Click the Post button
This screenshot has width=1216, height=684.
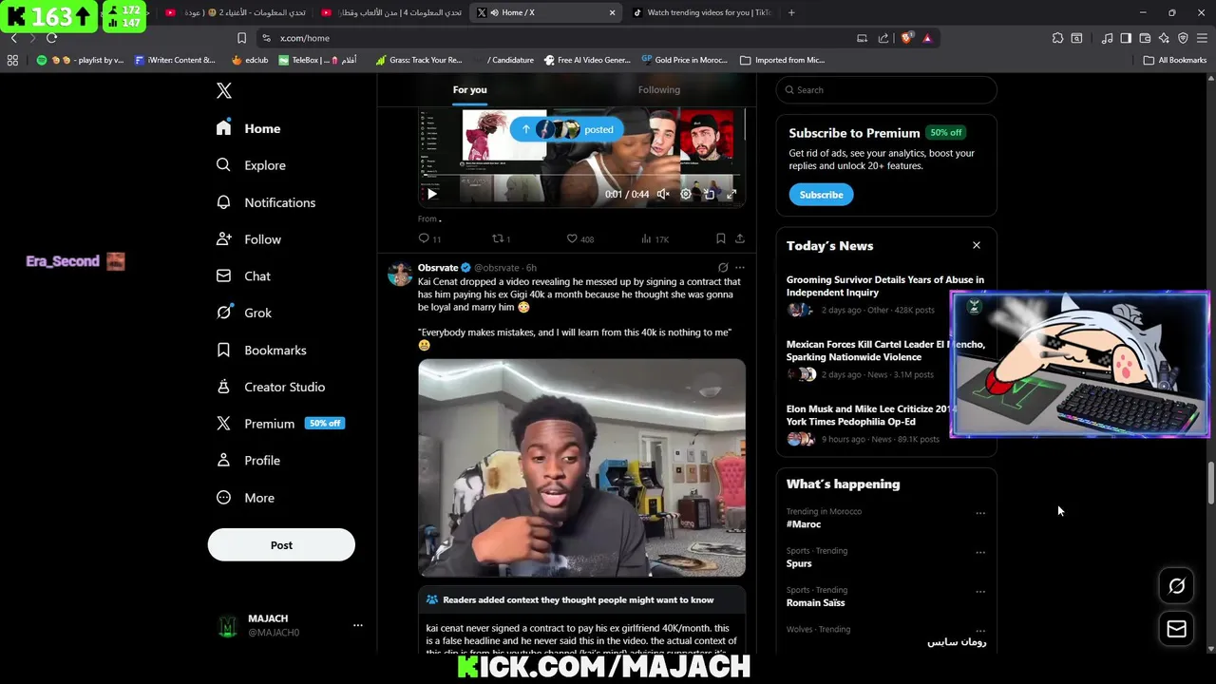[x=281, y=545]
